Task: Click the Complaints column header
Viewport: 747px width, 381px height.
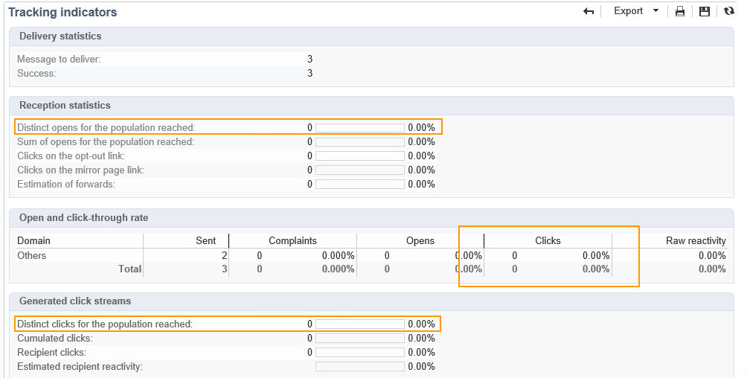Action: click(292, 241)
